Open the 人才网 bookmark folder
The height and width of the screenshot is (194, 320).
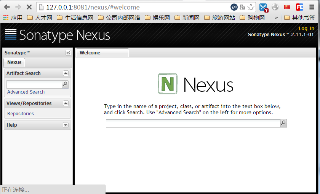(40, 18)
